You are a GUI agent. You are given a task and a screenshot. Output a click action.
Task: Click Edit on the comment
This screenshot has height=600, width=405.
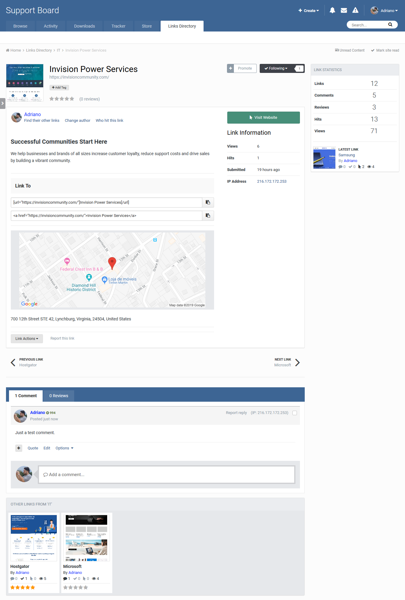pyautogui.click(x=47, y=448)
